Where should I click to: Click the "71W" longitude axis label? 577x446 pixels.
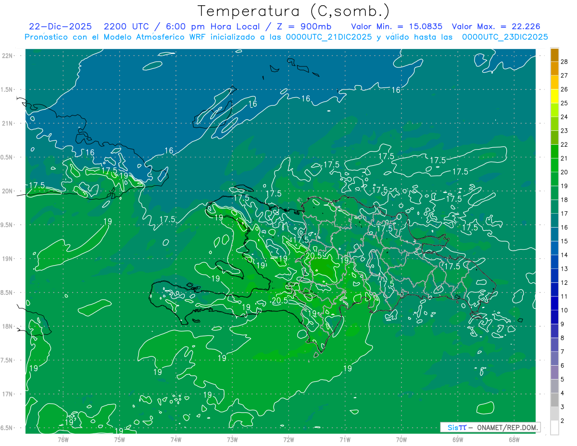pos(345,439)
